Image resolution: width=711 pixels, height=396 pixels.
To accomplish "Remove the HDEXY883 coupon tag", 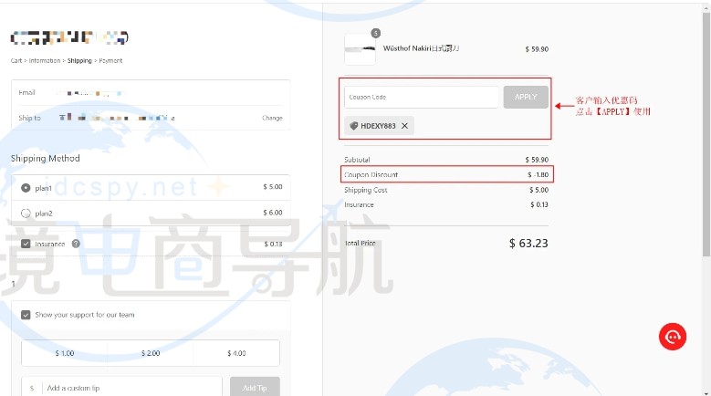I will pos(404,126).
